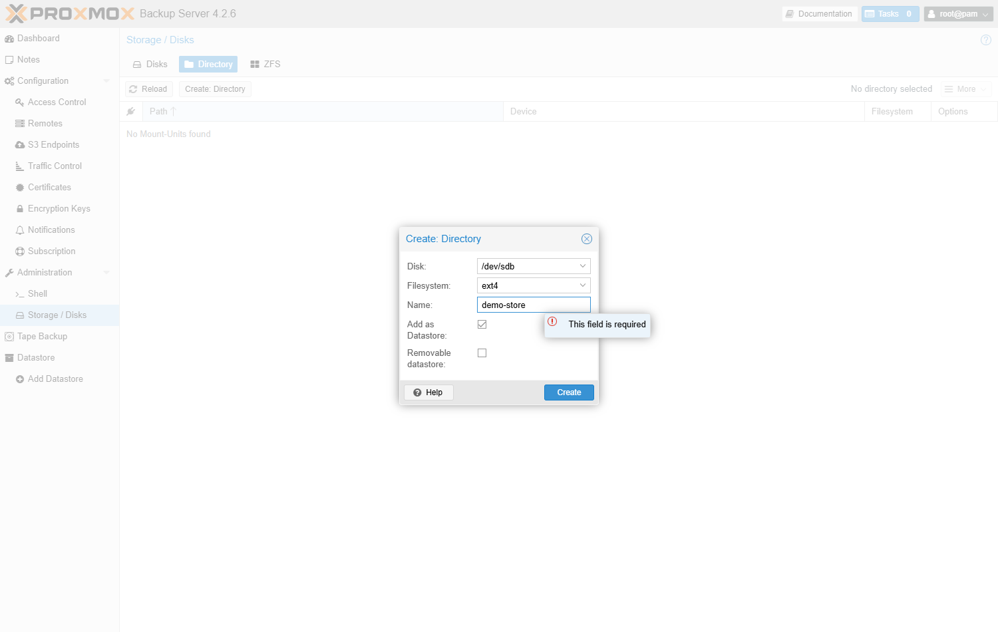
Task: Open the Tasks panel button
Action: tap(890, 14)
